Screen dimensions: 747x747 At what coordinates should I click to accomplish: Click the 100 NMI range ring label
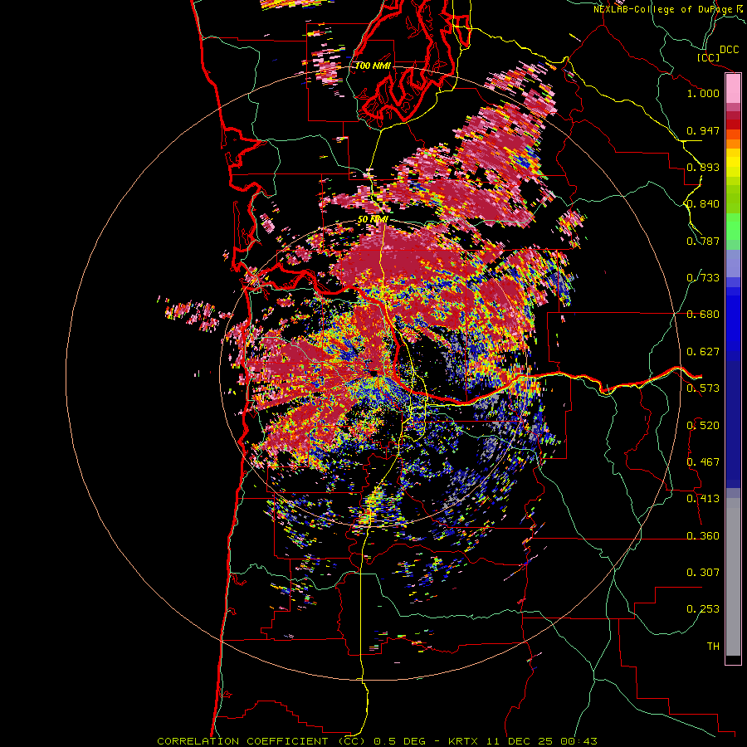click(x=373, y=66)
